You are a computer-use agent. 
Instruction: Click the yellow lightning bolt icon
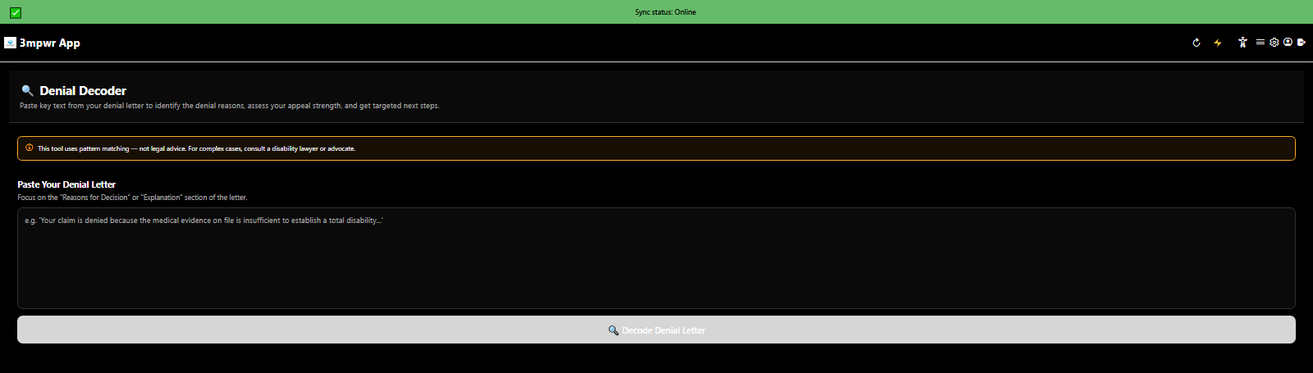[x=1218, y=43]
